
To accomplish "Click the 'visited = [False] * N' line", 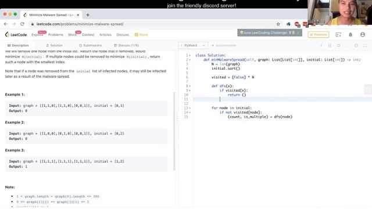I will (233, 77).
